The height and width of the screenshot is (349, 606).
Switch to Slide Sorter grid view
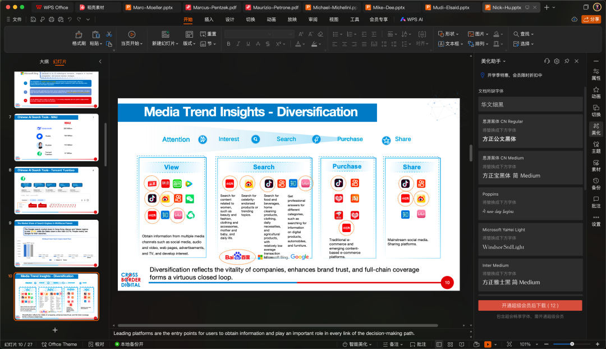tap(450, 344)
